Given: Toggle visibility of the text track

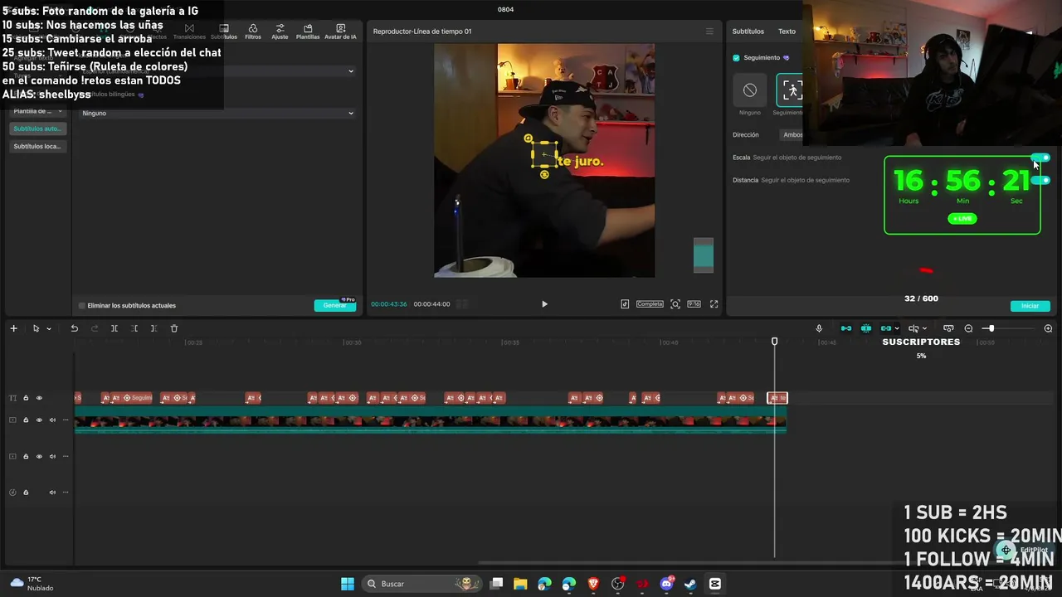Looking at the screenshot, I should pos(39,398).
